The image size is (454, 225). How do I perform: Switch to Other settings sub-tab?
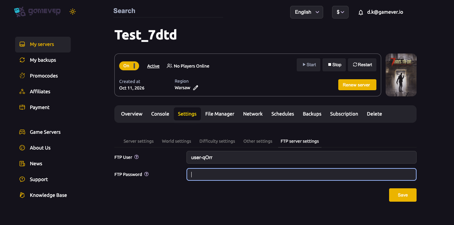(258, 141)
